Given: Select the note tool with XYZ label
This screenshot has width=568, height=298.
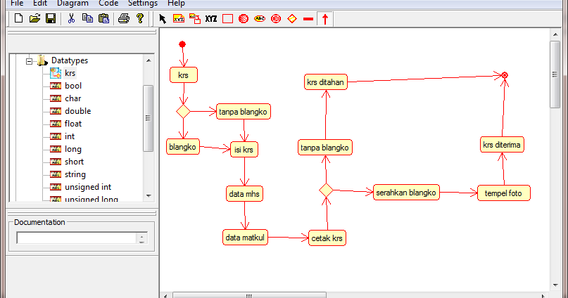Looking at the screenshot, I should [179, 18].
